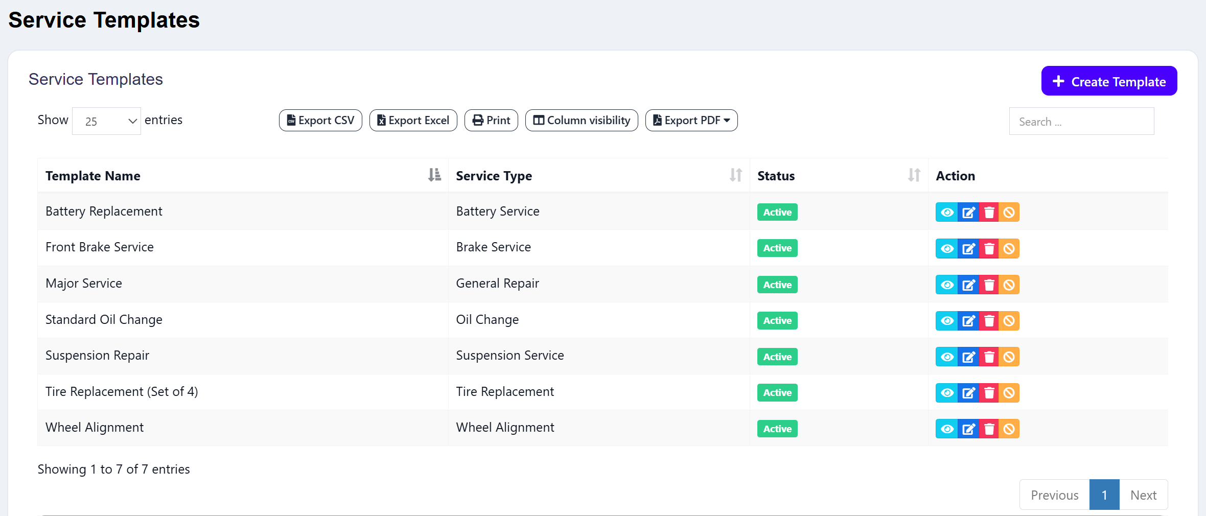This screenshot has width=1206, height=516.
Task: Deactivate the Battery Replacement template
Action: coord(1009,213)
